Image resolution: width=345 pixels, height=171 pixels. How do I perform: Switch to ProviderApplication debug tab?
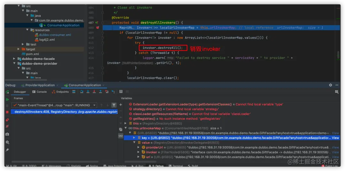coord(40,85)
